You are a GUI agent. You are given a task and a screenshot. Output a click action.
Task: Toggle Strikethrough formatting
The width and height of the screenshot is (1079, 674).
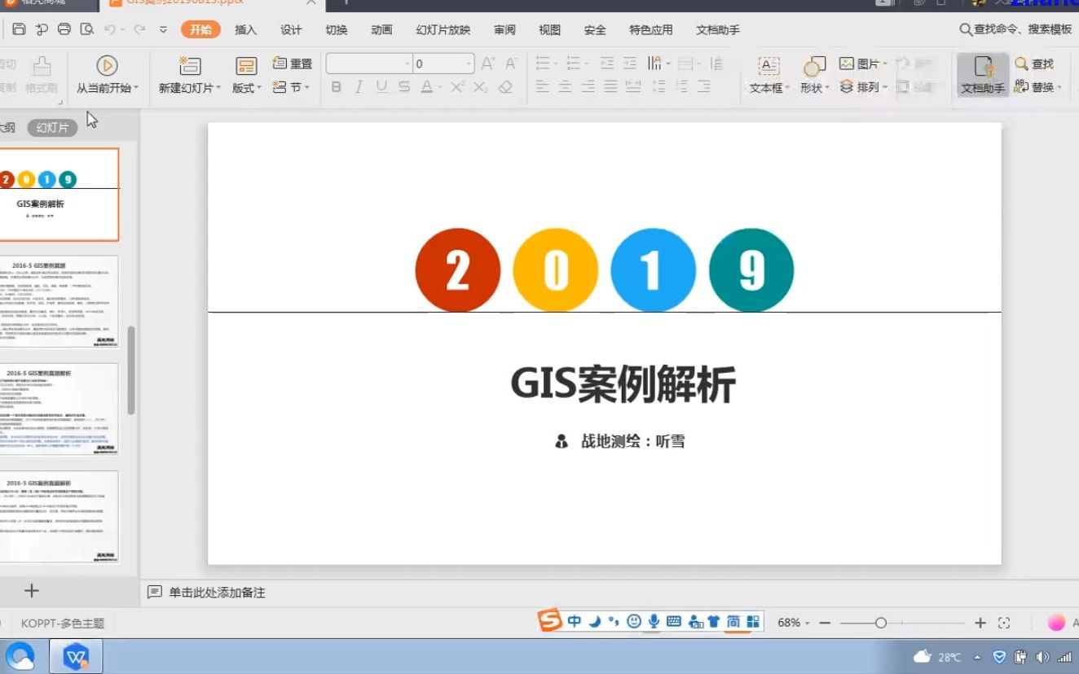tap(404, 87)
